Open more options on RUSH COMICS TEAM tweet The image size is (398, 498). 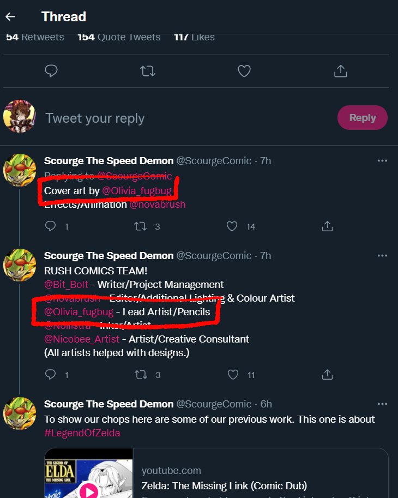click(382, 256)
